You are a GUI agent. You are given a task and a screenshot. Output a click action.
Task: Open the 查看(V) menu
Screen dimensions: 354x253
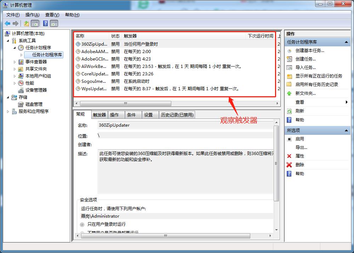(52, 15)
